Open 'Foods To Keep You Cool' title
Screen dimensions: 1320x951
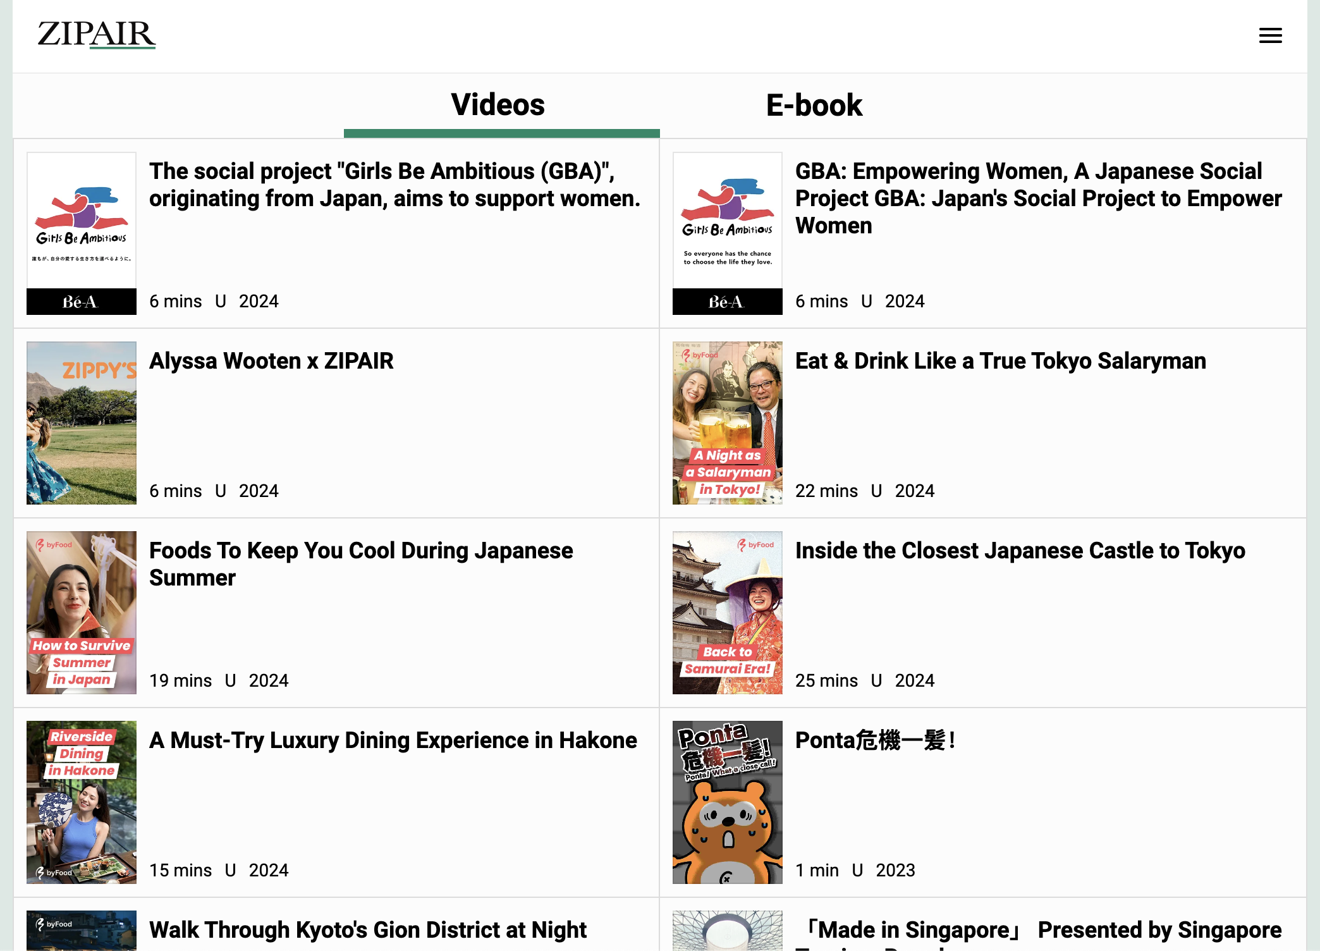pyautogui.click(x=361, y=564)
